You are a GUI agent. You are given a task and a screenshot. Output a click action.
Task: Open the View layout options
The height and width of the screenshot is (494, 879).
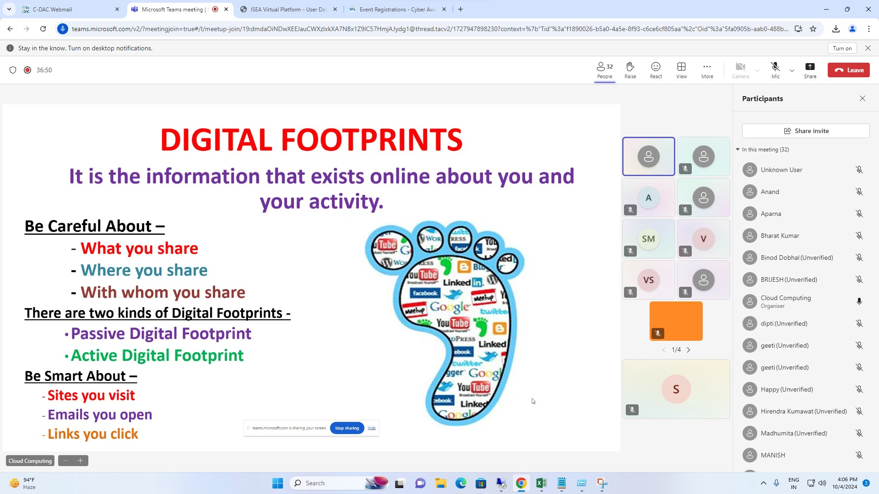681,70
